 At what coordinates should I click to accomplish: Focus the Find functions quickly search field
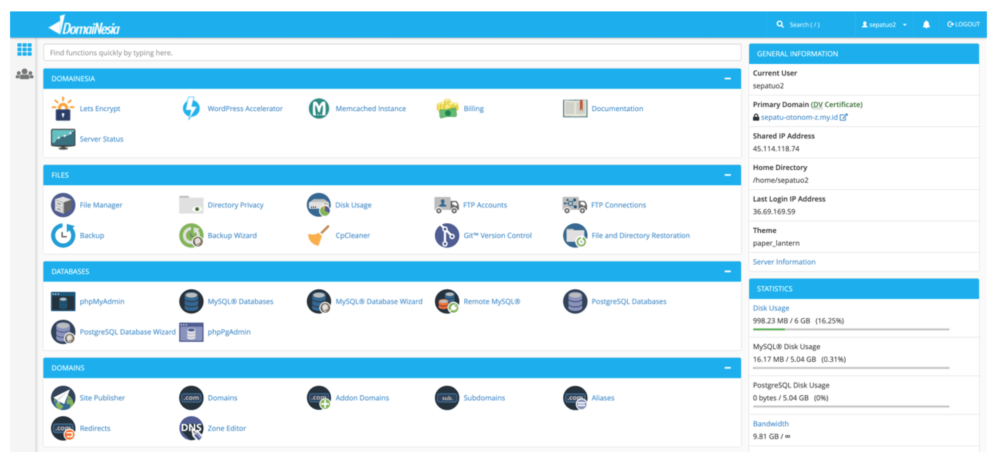(x=392, y=53)
